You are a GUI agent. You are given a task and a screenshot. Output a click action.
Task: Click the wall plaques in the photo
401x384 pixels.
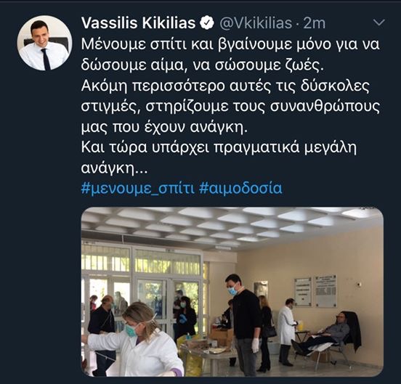315,291
